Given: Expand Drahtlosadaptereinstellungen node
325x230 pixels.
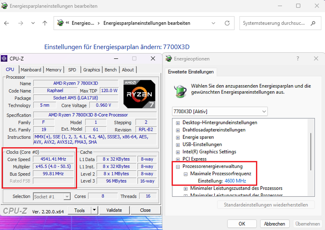Looking at the screenshot, I should tap(178, 130).
